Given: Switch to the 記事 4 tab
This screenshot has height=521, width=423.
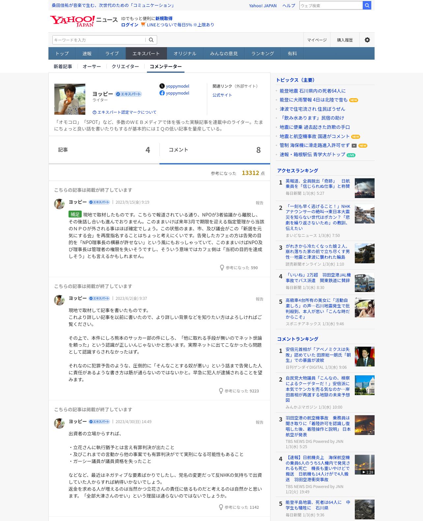Looking at the screenshot, I should click(x=104, y=150).
